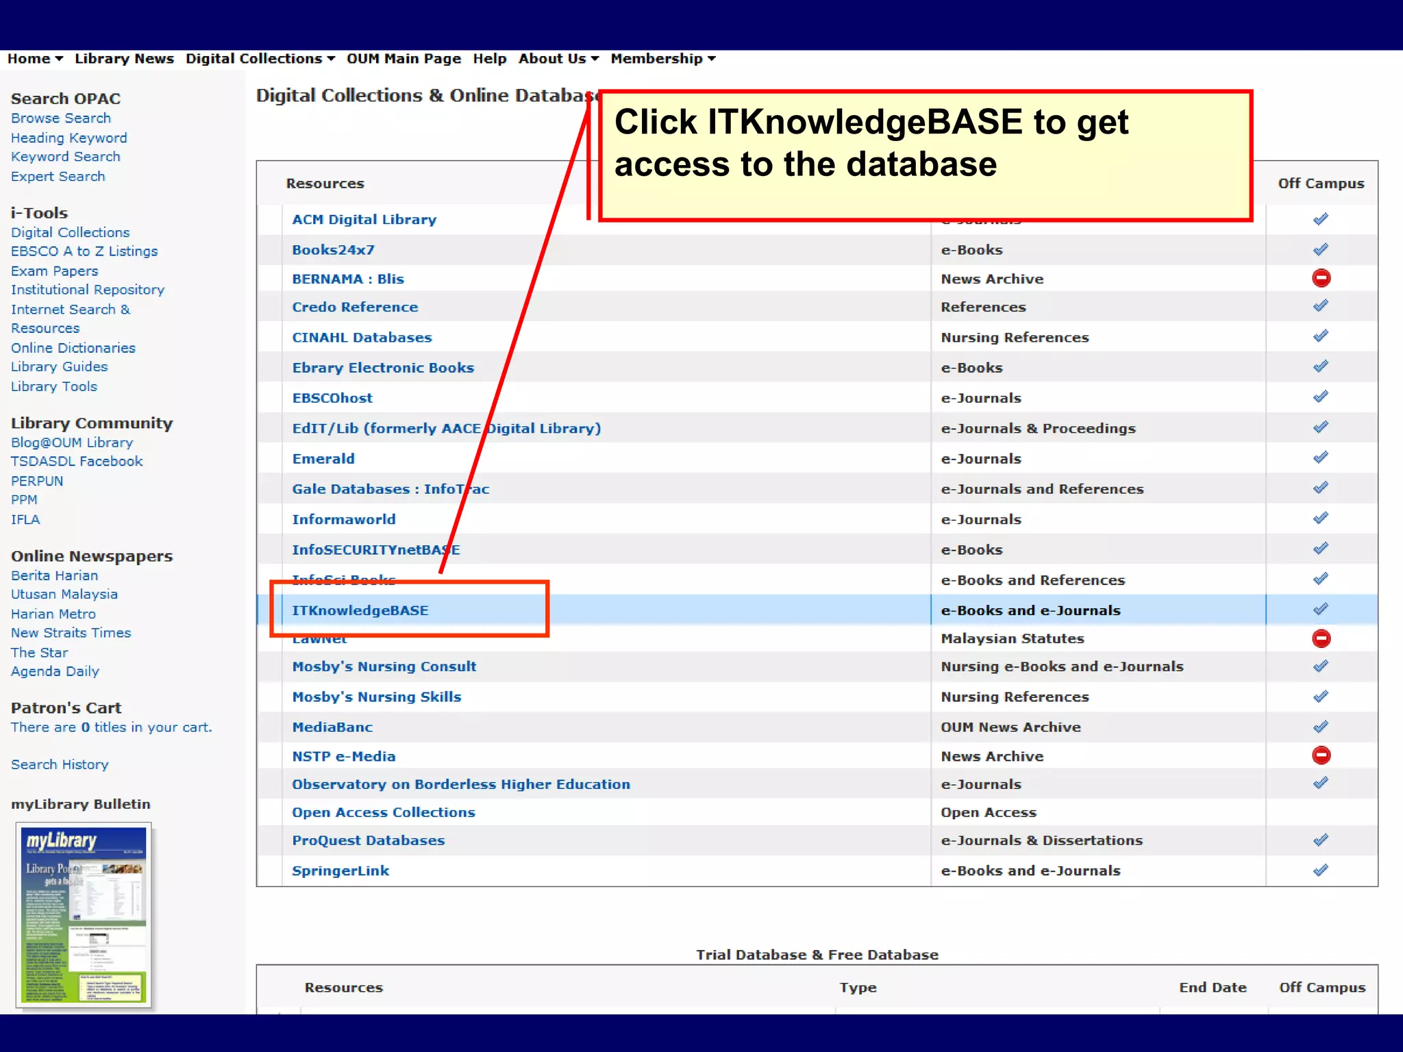1403x1052 pixels.
Task: Open the Informaworld resource link
Action: 344,519
